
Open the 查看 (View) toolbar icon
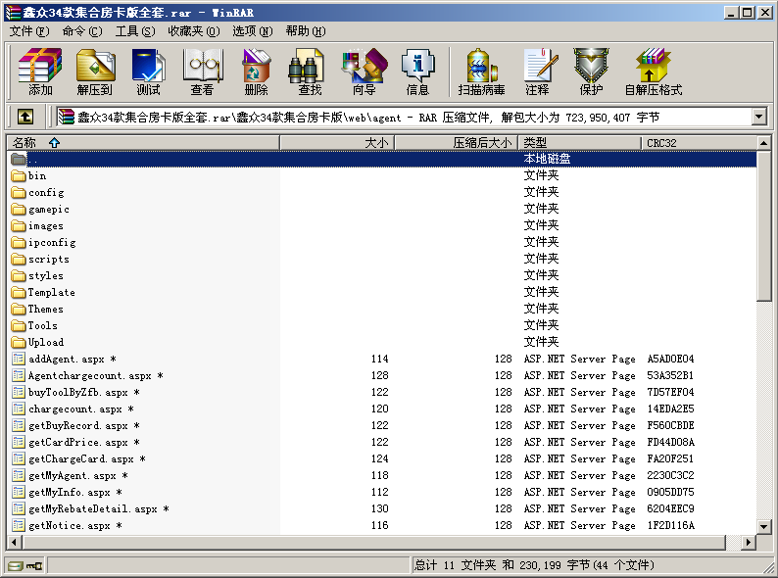[x=202, y=72]
